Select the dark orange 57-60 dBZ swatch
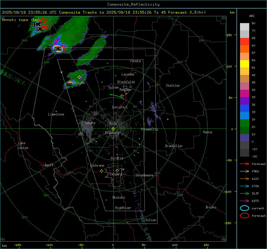Screen dimensions: 267x249 (244, 49)
